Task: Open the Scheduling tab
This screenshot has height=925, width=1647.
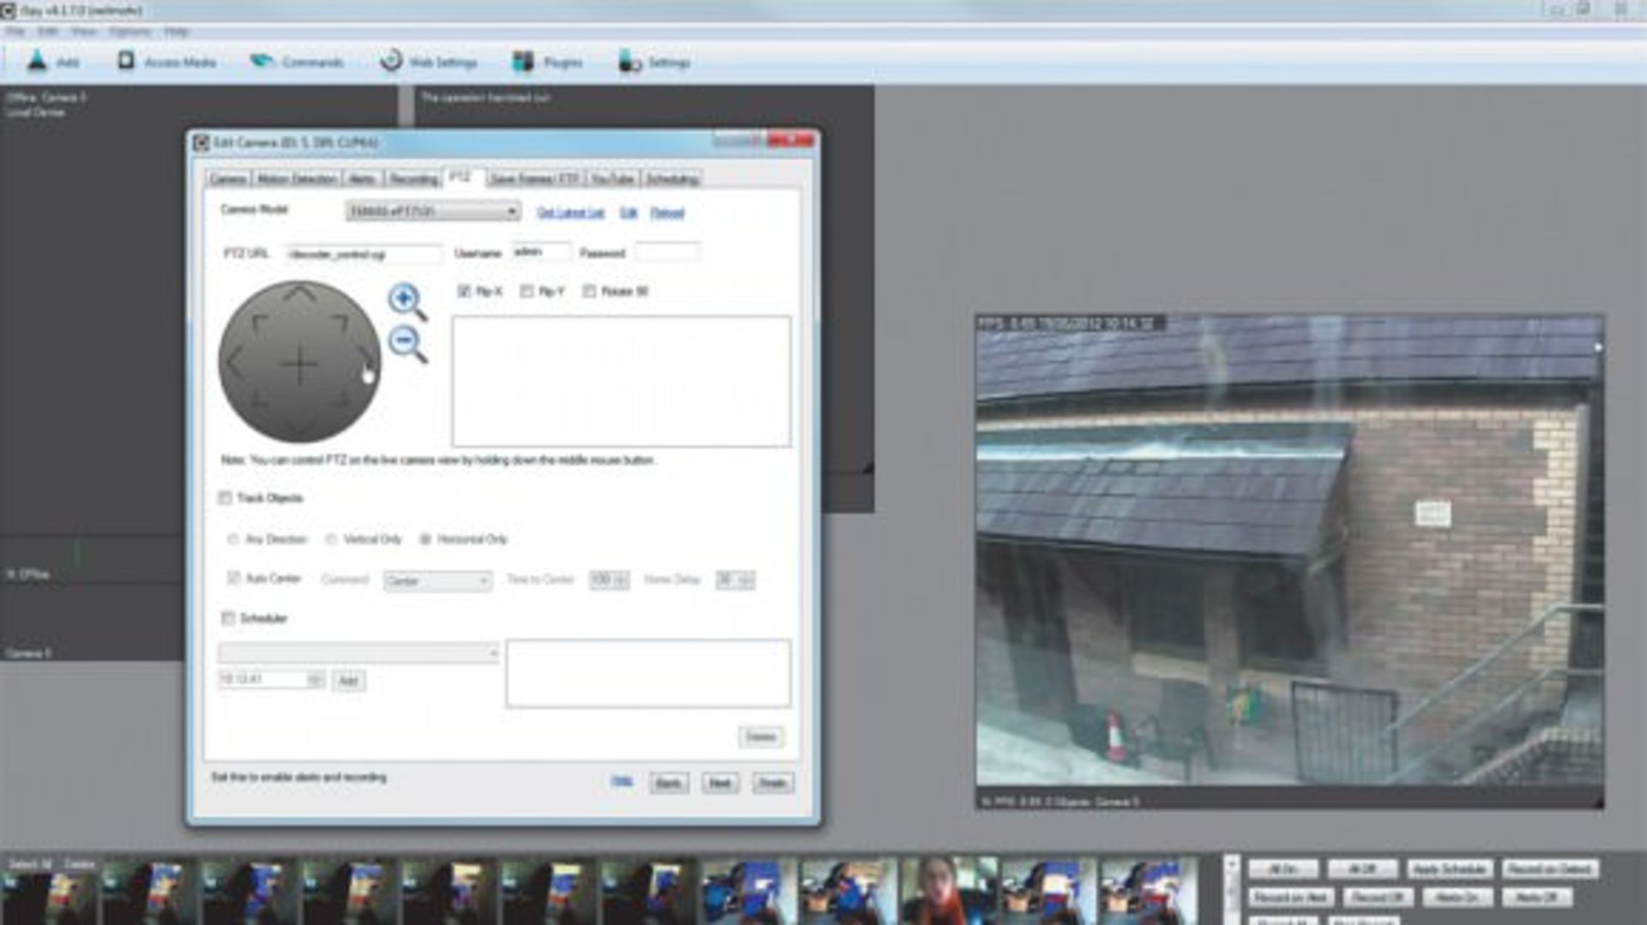Action: click(x=672, y=178)
